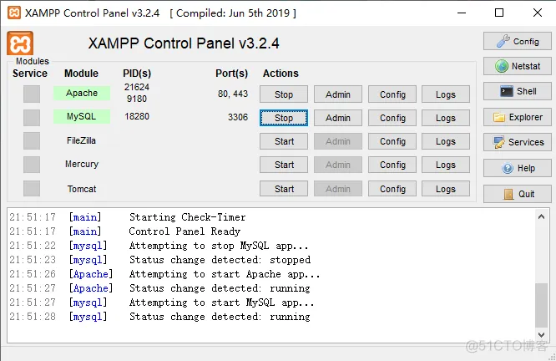This screenshot has height=361, width=556.
Task: Click the MySQL module label
Action: 82,116
